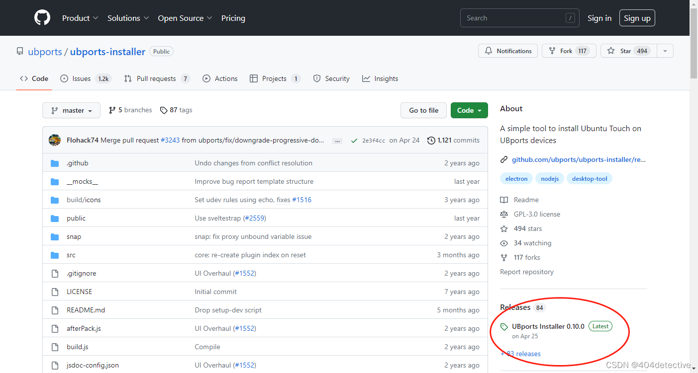Click the release tag icon beside UBports Installer
This screenshot has width=698, height=373.
[504, 327]
